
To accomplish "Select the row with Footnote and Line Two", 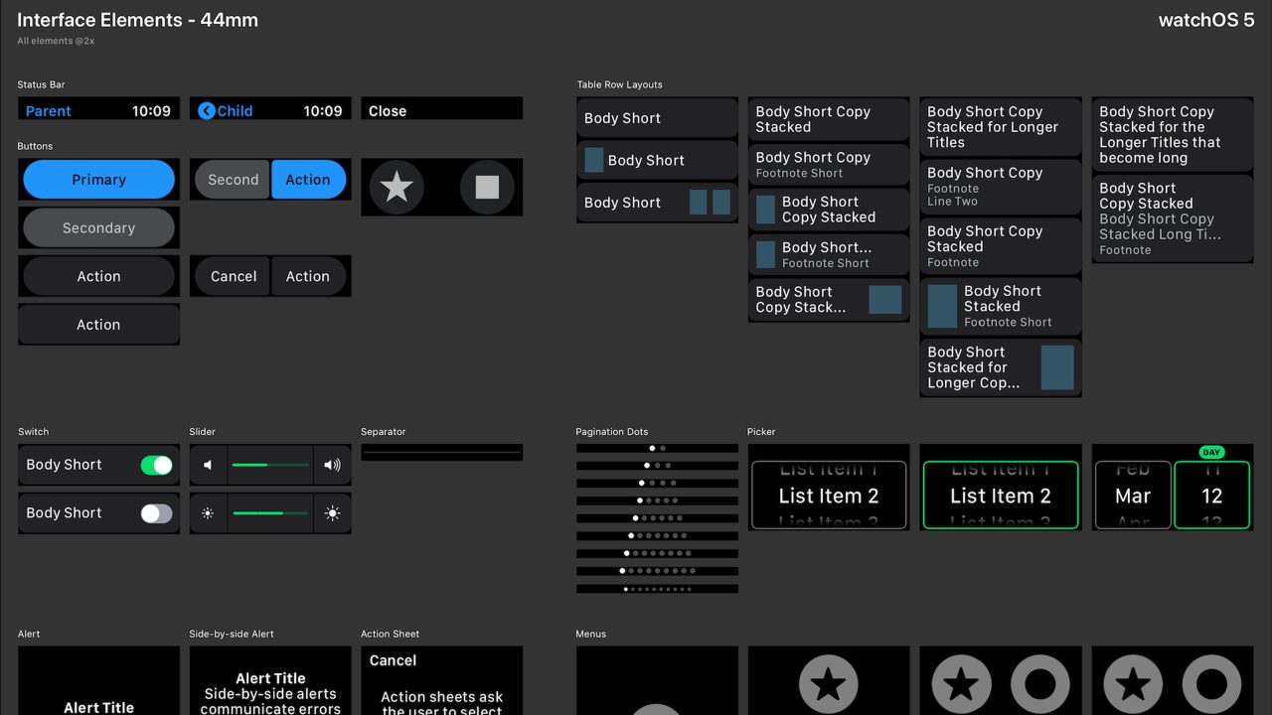I will coord(1000,187).
